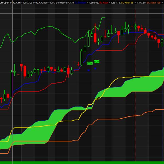Click the blue dot below right BOM label

click(95, 69)
